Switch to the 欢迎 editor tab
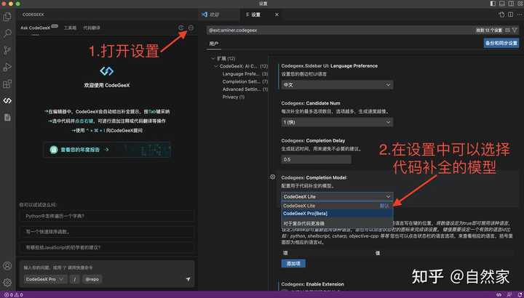The width and height of the screenshot is (524, 298). point(219,15)
